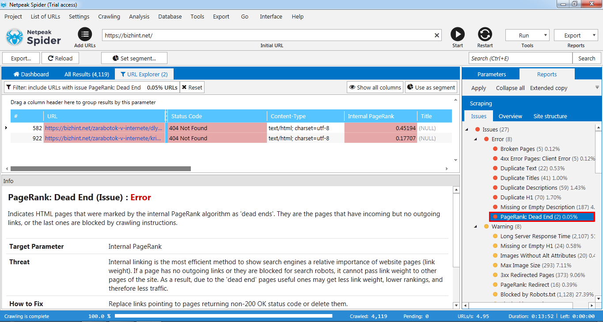Open the Database menu

170,16
